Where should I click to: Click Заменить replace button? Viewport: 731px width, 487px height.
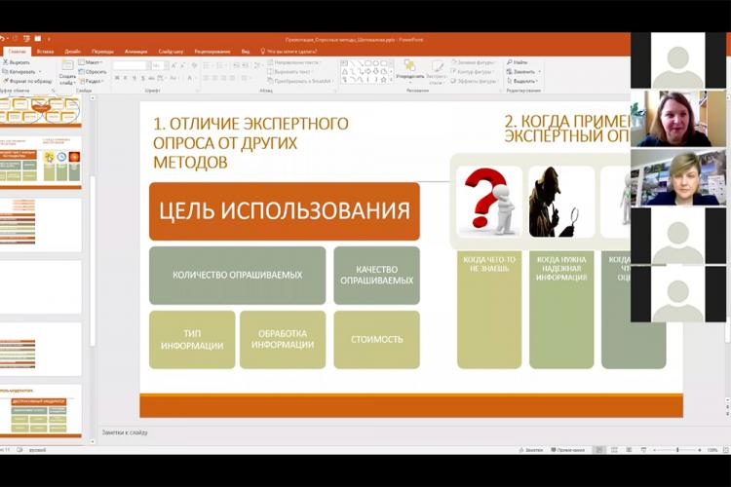[x=523, y=72]
